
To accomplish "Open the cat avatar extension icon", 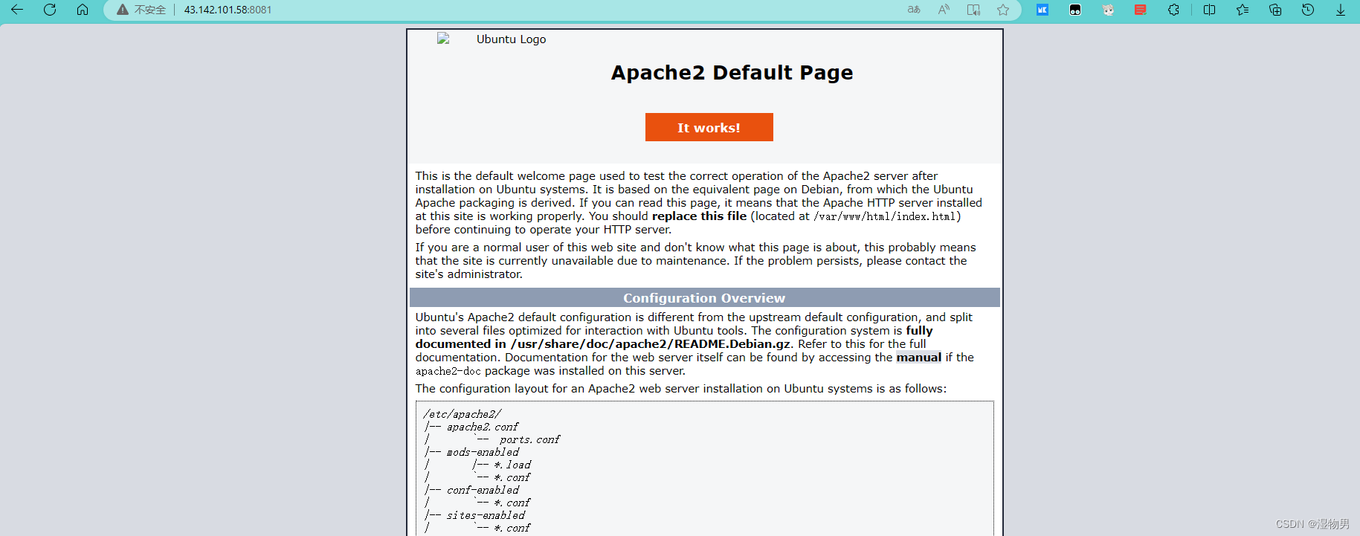I will pyautogui.click(x=1108, y=10).
